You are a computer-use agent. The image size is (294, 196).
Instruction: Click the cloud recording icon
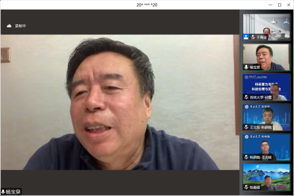[9, 26]
